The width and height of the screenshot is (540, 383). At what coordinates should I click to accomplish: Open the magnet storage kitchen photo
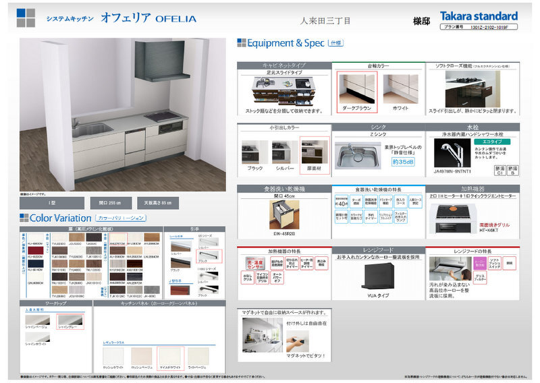coord(262,335)
